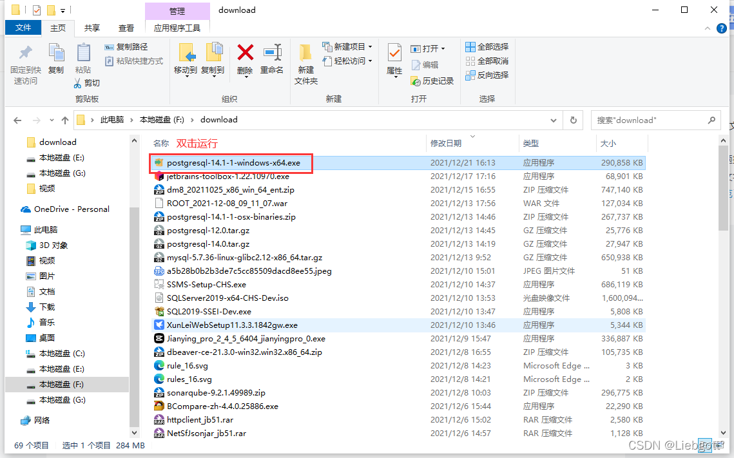734x458 pixels.
Task: Select postgresql-14.1-1-windows-x64.exe file
Action: 399,163
